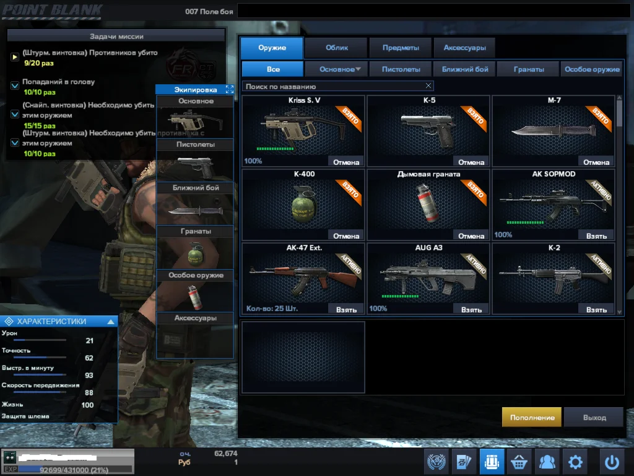The width and height of the screenshot is (634, 476).
Task: Switch to the Аксессуары tab
Action: (x=464, y=48)
